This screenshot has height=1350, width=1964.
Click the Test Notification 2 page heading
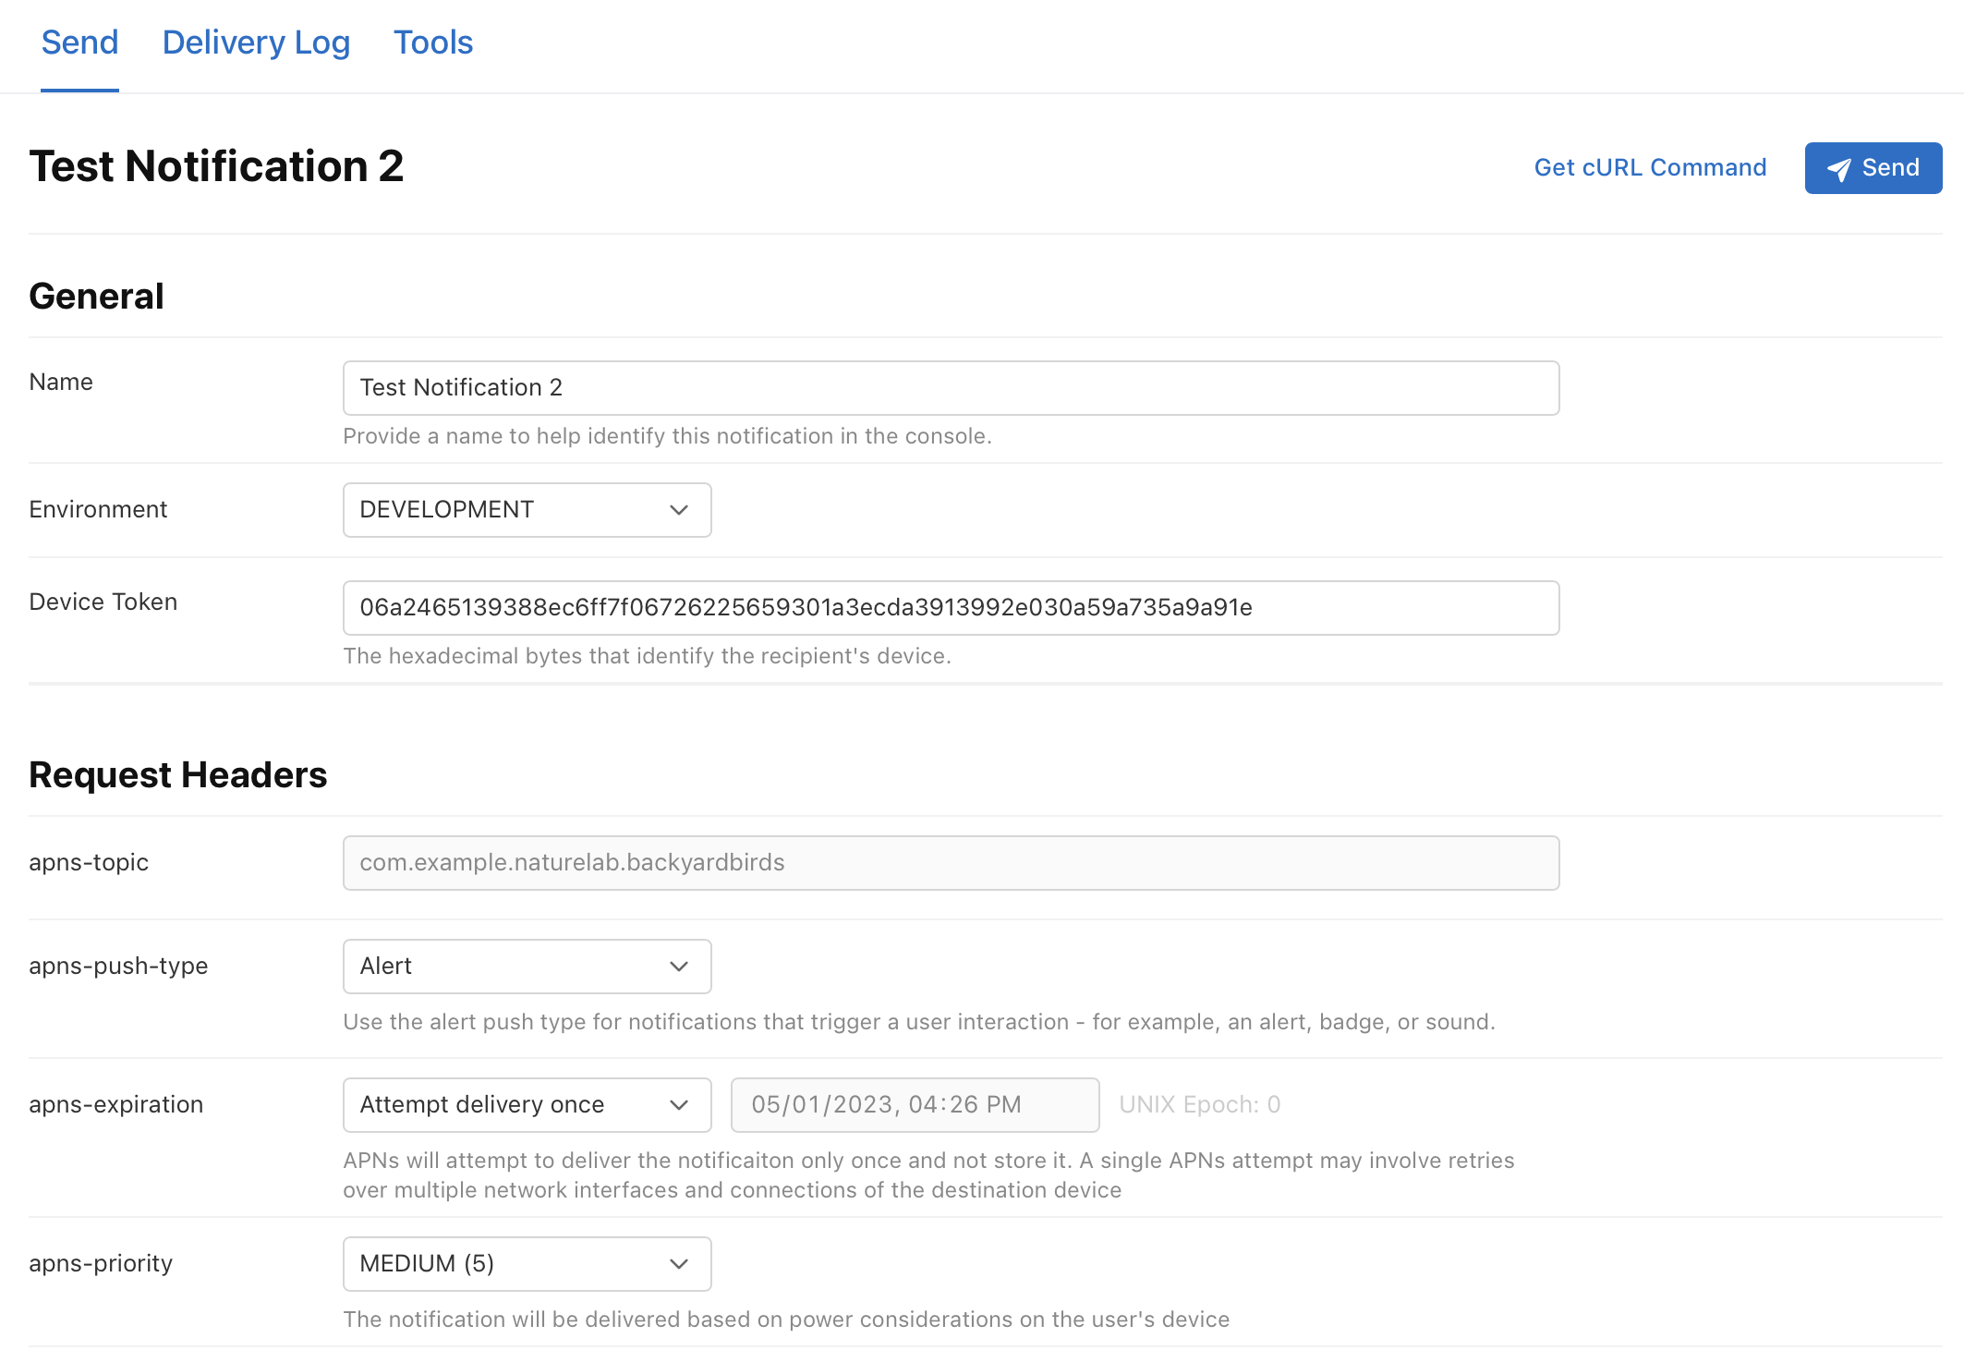pos(216,166)
